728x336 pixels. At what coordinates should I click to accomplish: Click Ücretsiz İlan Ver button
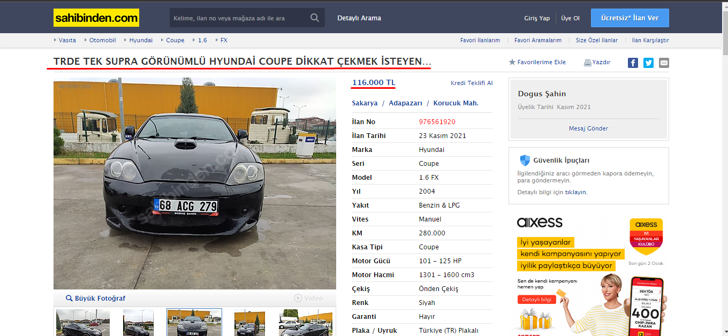630,18
